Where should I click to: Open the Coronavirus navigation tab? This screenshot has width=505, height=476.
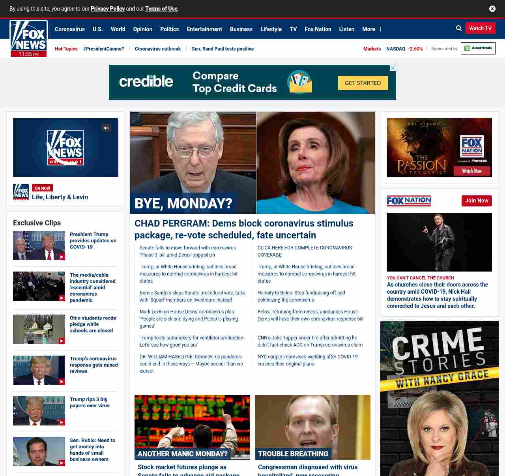point(70,29)
